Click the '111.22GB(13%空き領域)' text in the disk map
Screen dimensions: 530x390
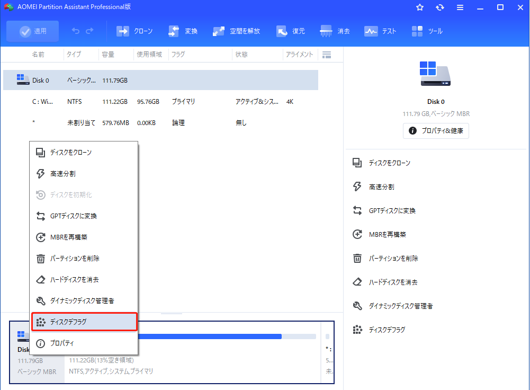(102, 360)
